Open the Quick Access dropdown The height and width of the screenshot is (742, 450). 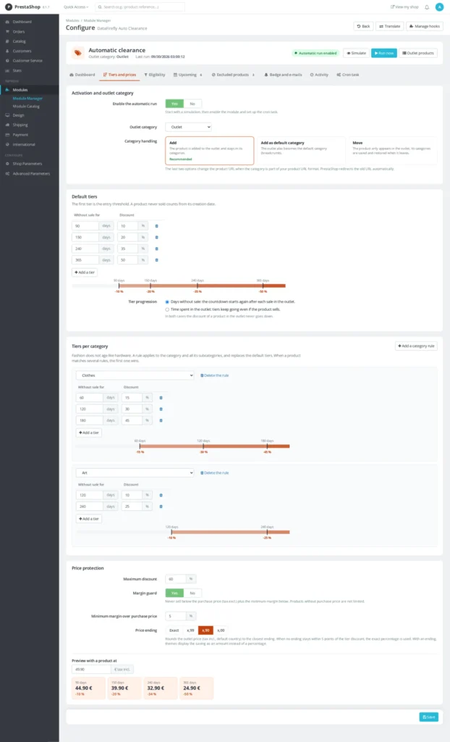(76, 7)
